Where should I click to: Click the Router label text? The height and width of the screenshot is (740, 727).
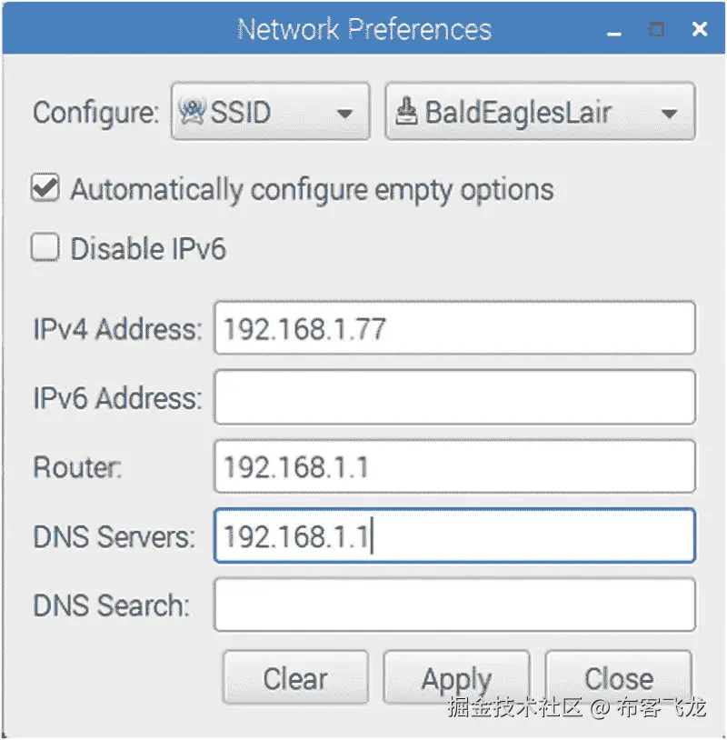tap(77, 467)
